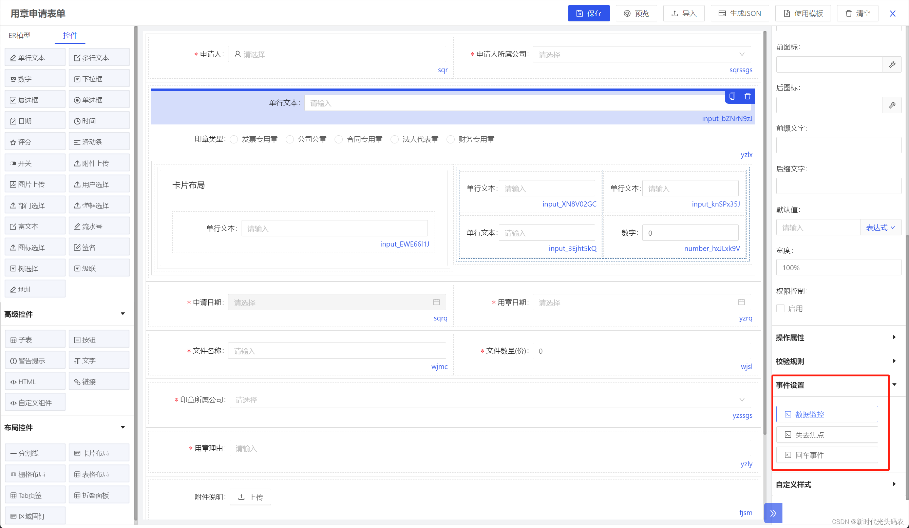Click the wrench icon beside 后图标 field
Viewport: 909px width, 528px height.
(x=892, y=105)
